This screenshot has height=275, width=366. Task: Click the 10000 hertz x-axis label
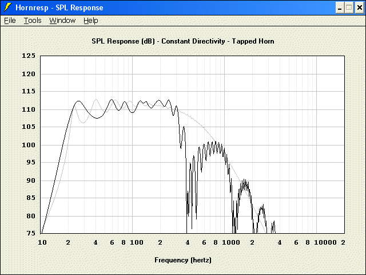coord(325,242)
